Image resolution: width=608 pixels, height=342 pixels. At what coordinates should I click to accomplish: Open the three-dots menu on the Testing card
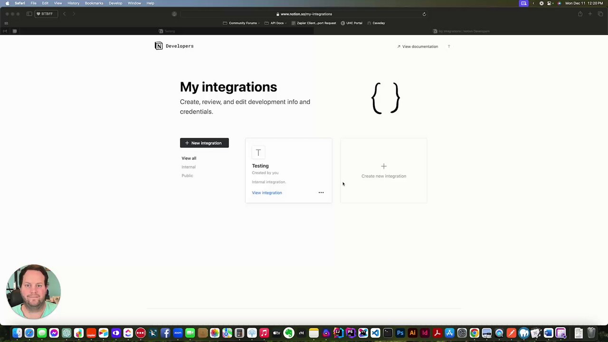point(321,192)
